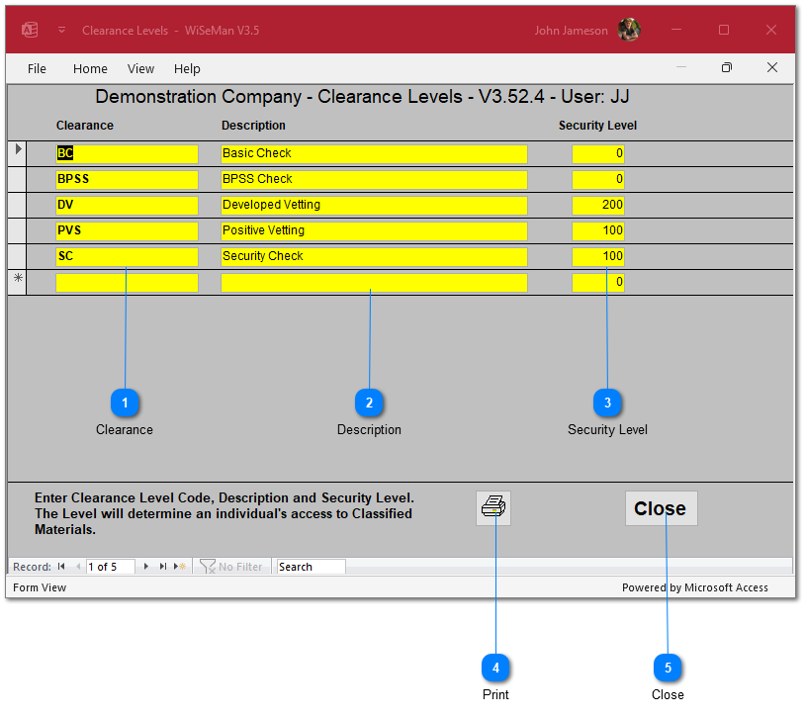
Task: Select the new record row selector
Action: coord(18,282)
